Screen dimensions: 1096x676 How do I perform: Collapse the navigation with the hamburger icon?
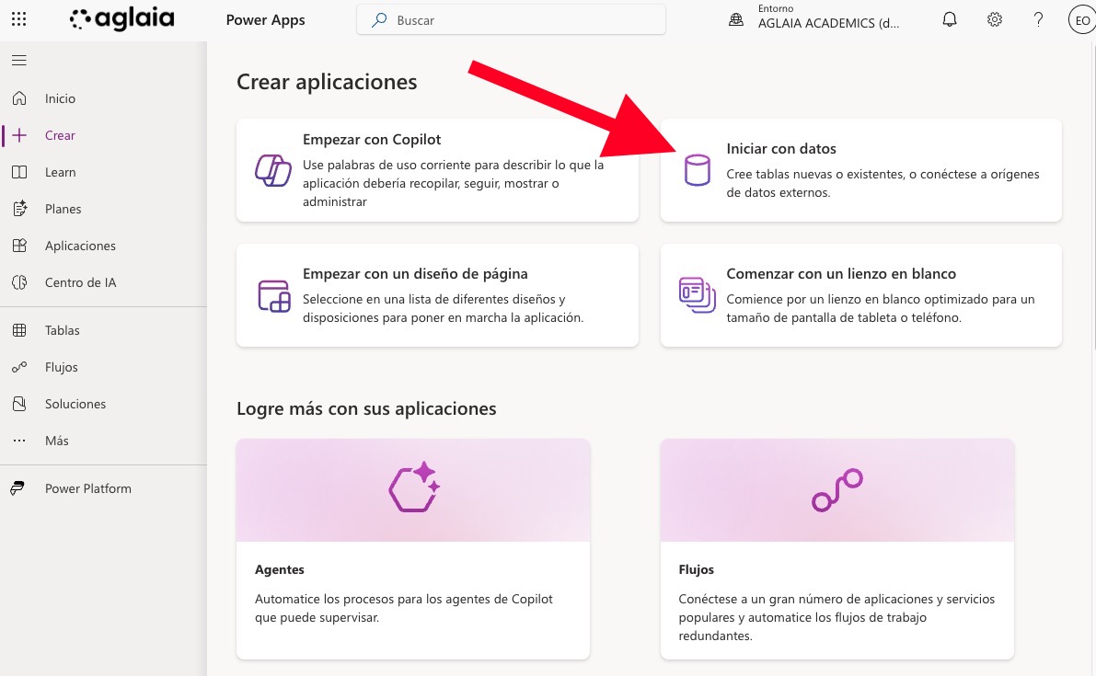coord(18,60)
